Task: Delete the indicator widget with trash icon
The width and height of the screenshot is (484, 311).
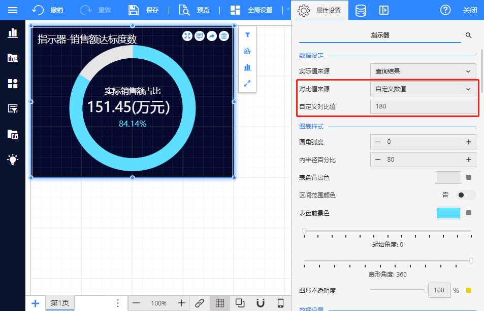Action: point(224,36)
